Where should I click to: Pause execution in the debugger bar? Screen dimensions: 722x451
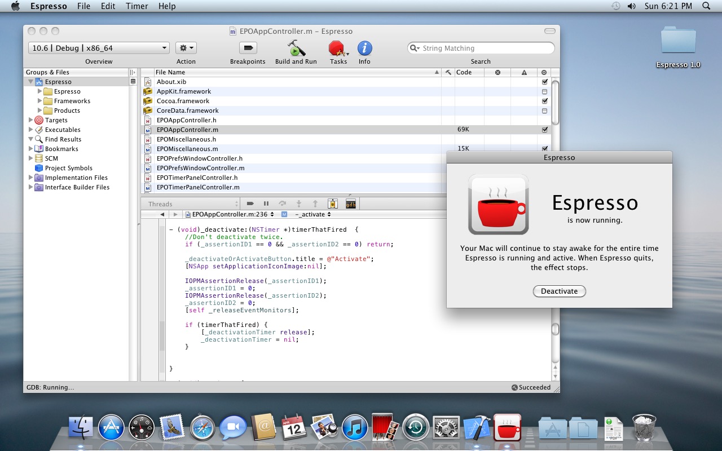pos(266,204)
